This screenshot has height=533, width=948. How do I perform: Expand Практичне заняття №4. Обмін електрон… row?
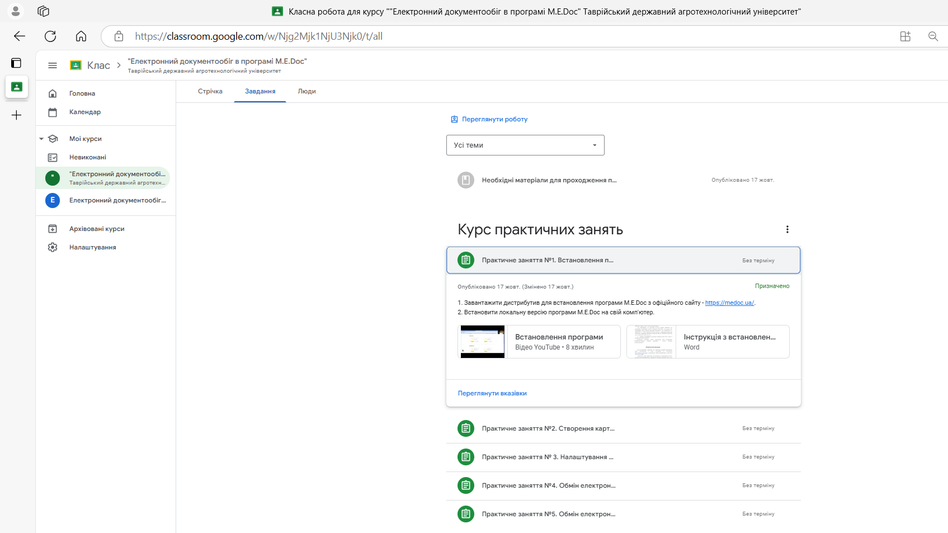point(623,485)
